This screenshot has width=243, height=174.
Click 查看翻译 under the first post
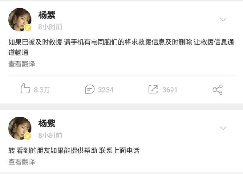(x=22, y=64)
